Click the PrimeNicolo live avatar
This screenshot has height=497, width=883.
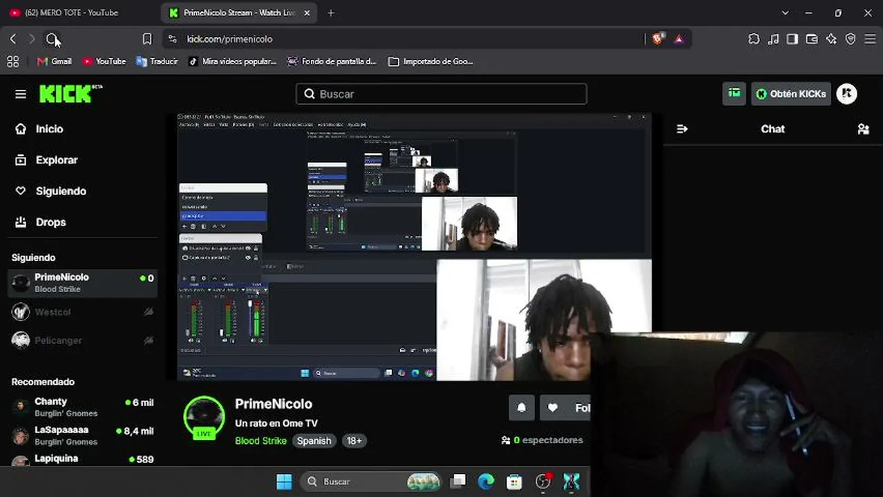[x=204, y=418]
